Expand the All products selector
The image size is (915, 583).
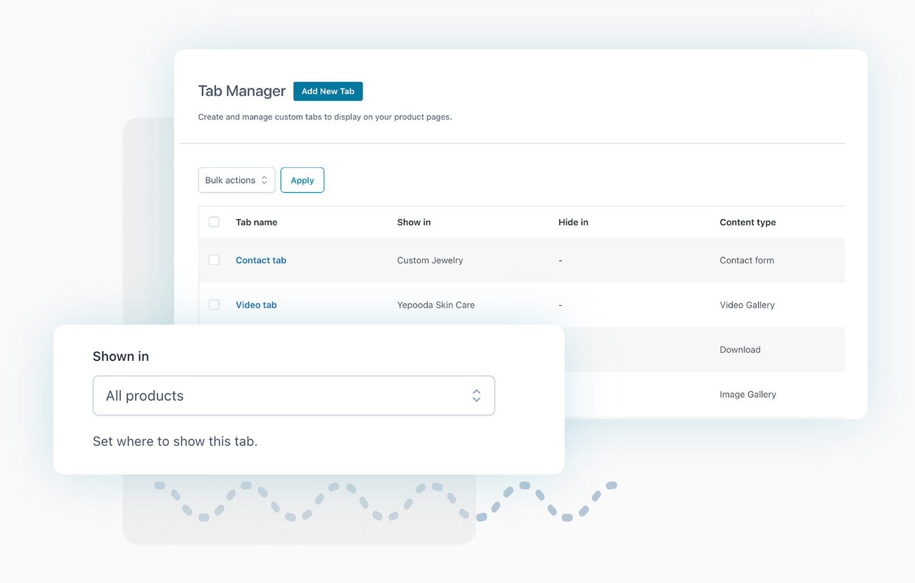click(293, 395)
